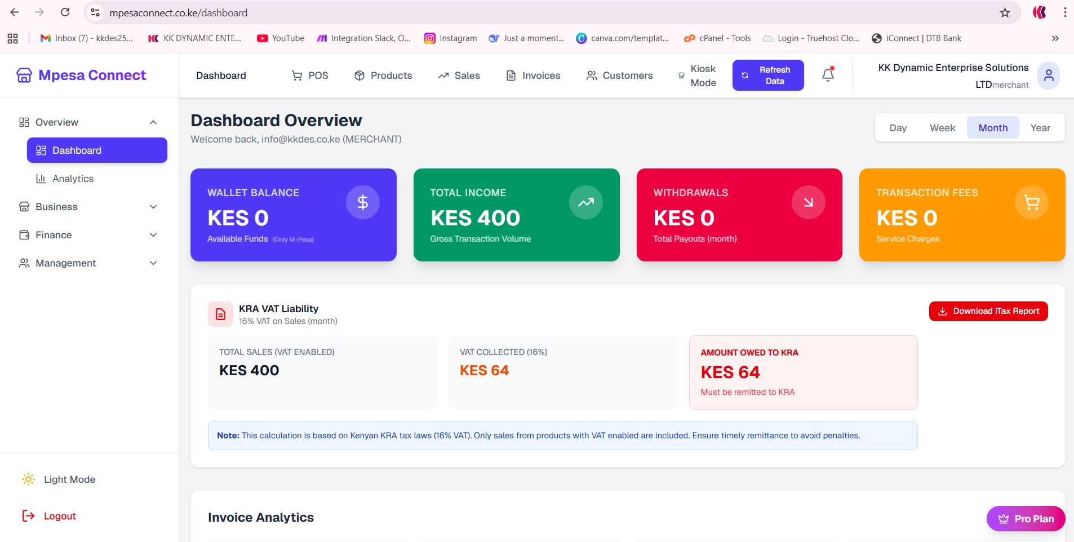Screen dimensions: 1074x542
Task: Click the cart icon on Transaction Fees card
Action: [x=1031, y=202]
